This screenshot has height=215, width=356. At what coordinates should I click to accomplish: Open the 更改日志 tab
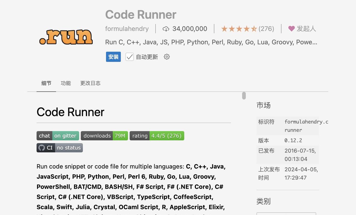click(90, 83)
